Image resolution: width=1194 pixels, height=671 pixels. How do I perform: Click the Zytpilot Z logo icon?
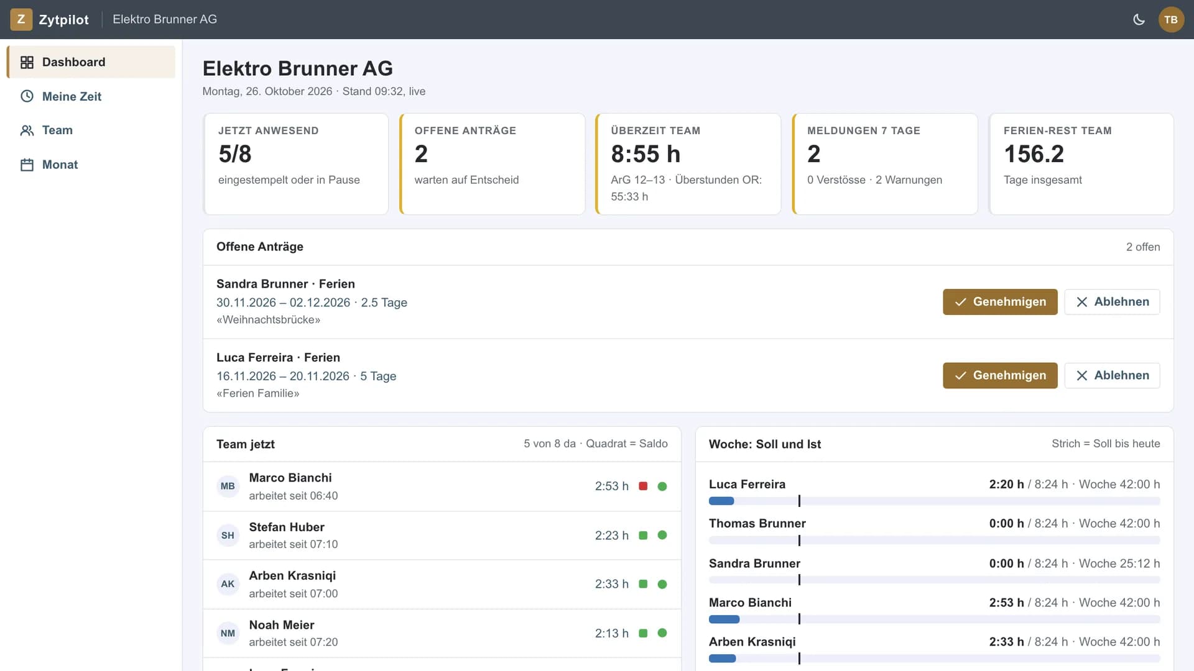pyautogui.click(x=21, y=19)
